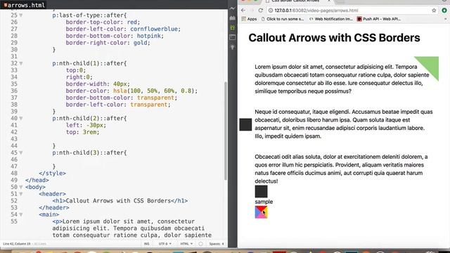The height and width of the screenshot is (253, 450).
Task: Click the closing </head> tag on line 49
Action: point(37,180)
